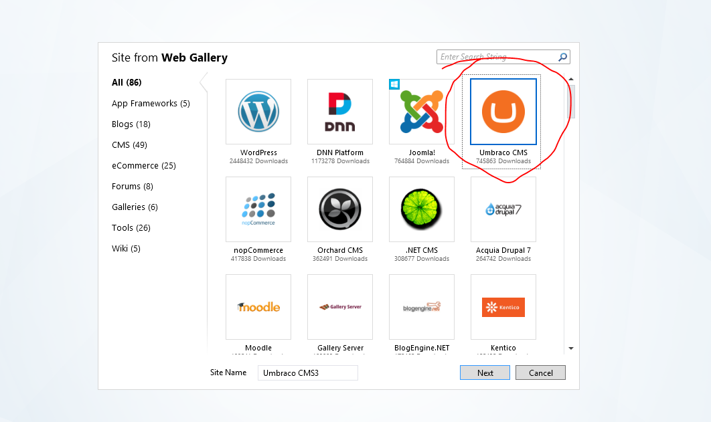Filter by Blogs (18) category

click(x=131, y=124)
